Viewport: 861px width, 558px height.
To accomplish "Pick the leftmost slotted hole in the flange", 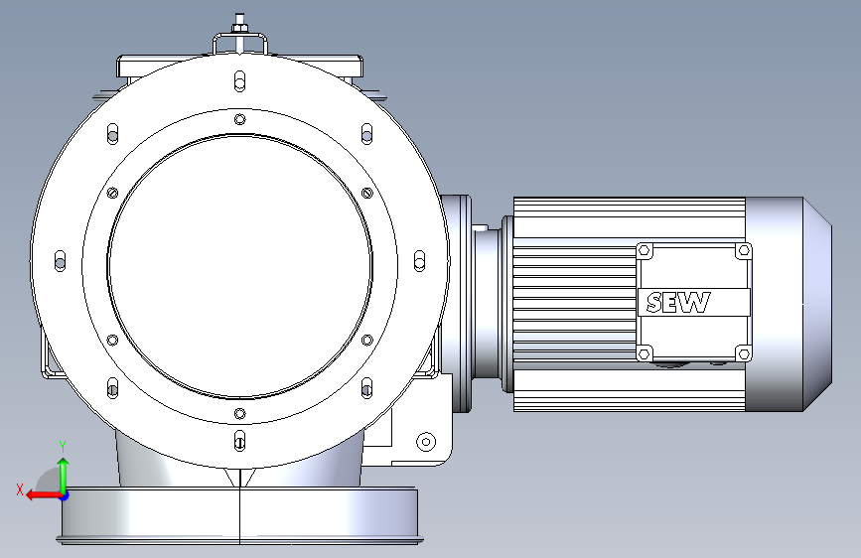I will (x=61, y=260).
